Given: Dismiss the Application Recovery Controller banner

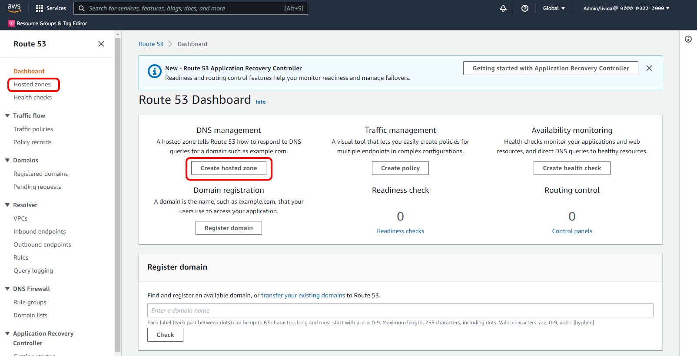Looking at the screenshot, I should (x=649, y=68).
